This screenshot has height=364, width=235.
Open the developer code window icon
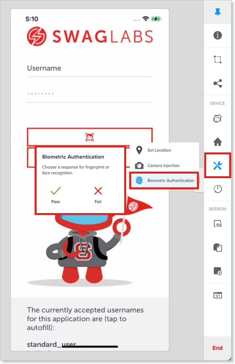pyautogui.click(x=218, y=295)
